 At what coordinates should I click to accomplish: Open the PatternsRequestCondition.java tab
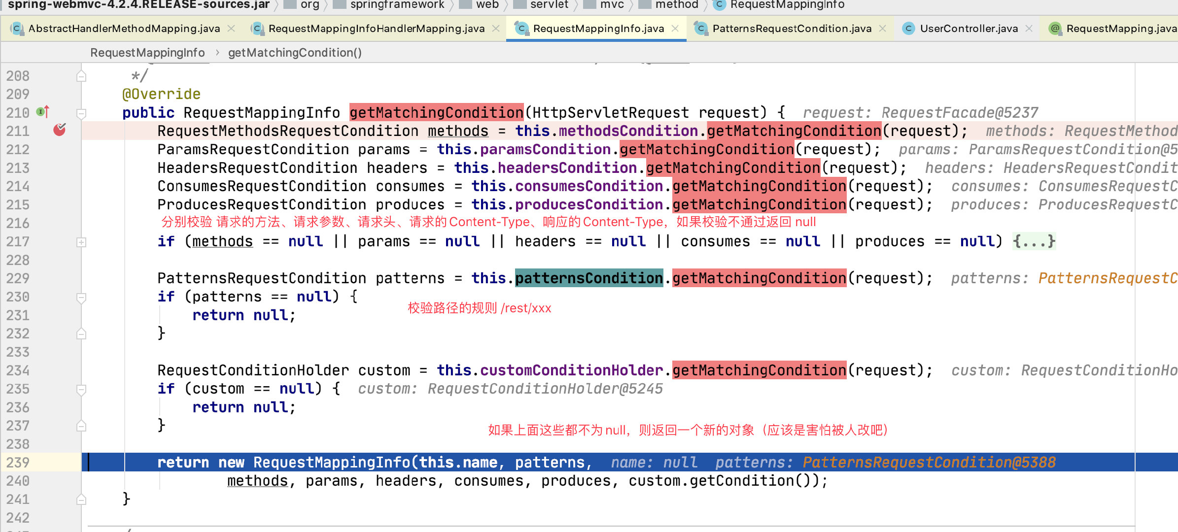click(x=792, y=29)
